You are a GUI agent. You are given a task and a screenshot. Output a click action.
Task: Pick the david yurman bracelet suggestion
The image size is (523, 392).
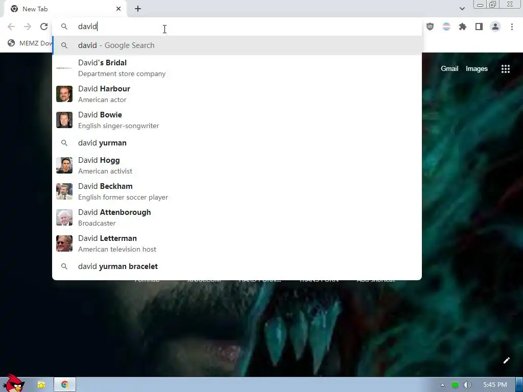[237, 266]
